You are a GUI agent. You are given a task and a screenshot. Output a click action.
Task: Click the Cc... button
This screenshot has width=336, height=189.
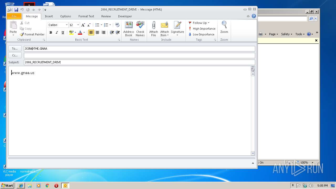coord(15,55)
